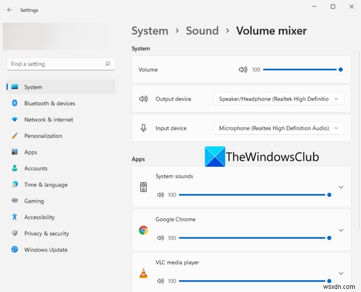Viewport: 361px width, 292px height.
Task: Click the Network wifi icon in the sidebar
Action: point(14,119)
